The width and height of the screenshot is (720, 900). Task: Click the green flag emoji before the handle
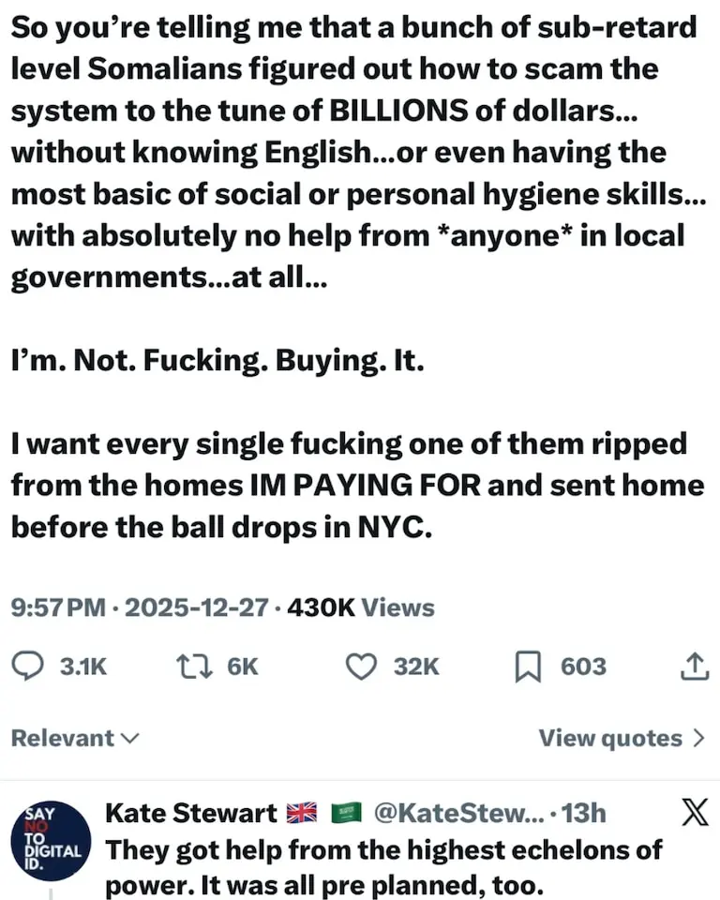[x=347, y=813]
